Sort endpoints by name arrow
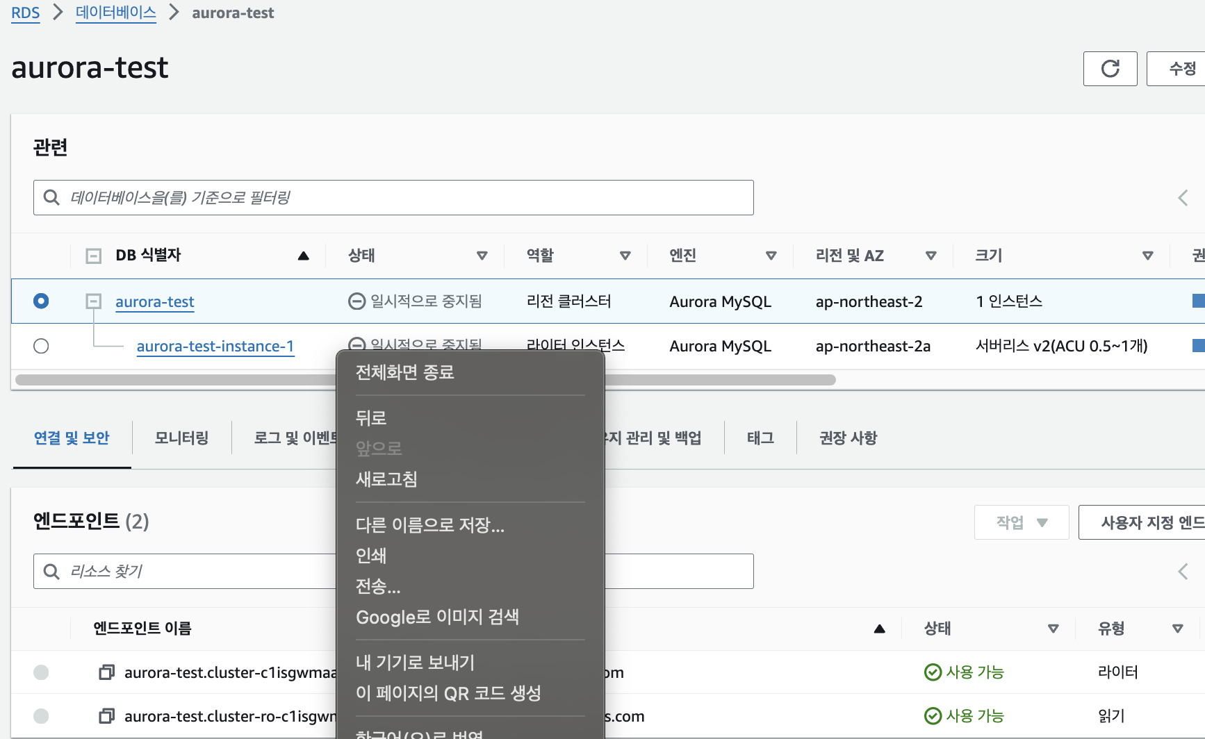Screen dimensions: 1205x739 click(x=879, y=629)
